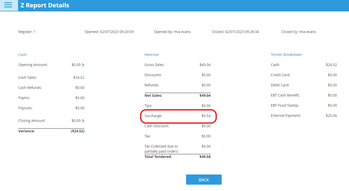Click the Cash Discount: label
This screenshot has width=349, height=191.
[157, 126]
